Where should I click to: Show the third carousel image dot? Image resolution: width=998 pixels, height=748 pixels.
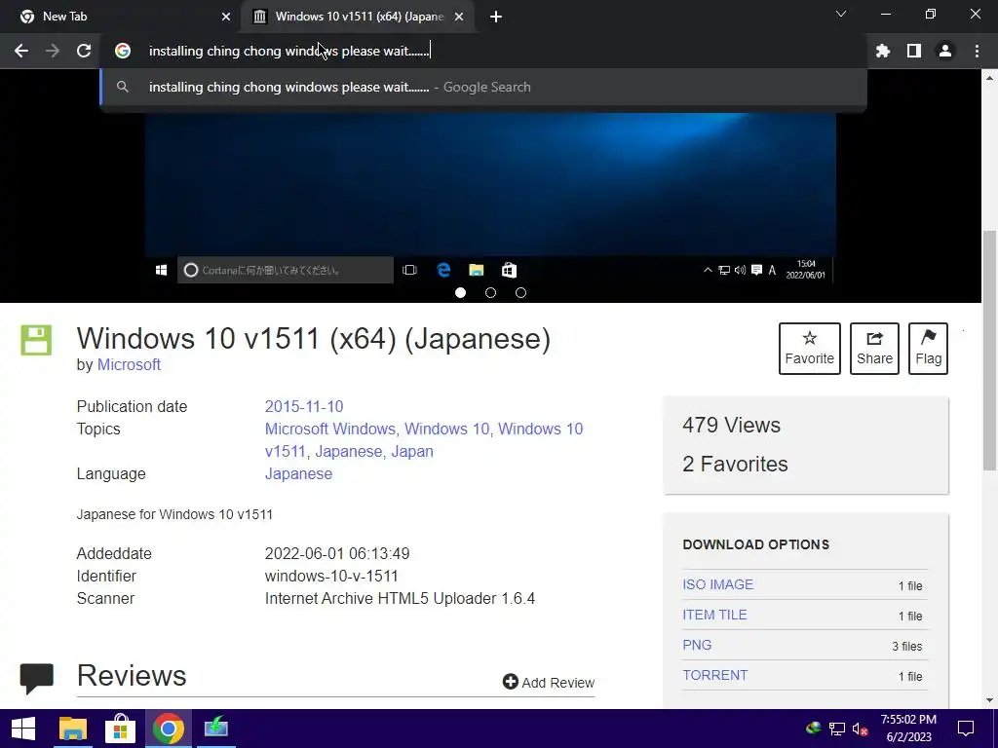click(x=520, y=292)
